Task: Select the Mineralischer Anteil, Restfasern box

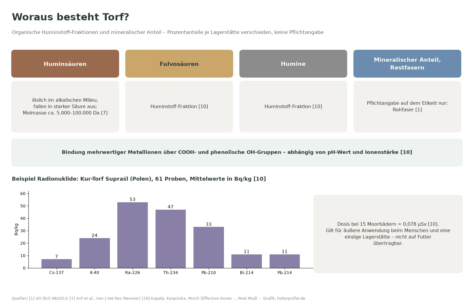Action: click(407, 64)
